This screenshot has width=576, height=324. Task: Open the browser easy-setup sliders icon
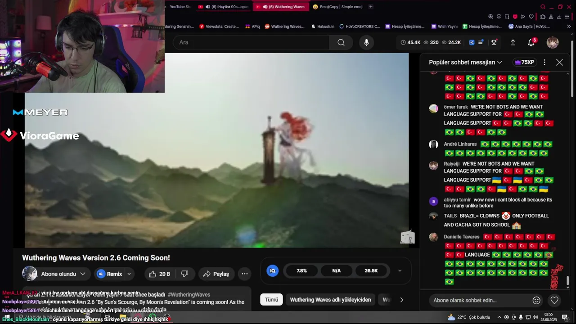pyautogui.click(x=567, y=17)
